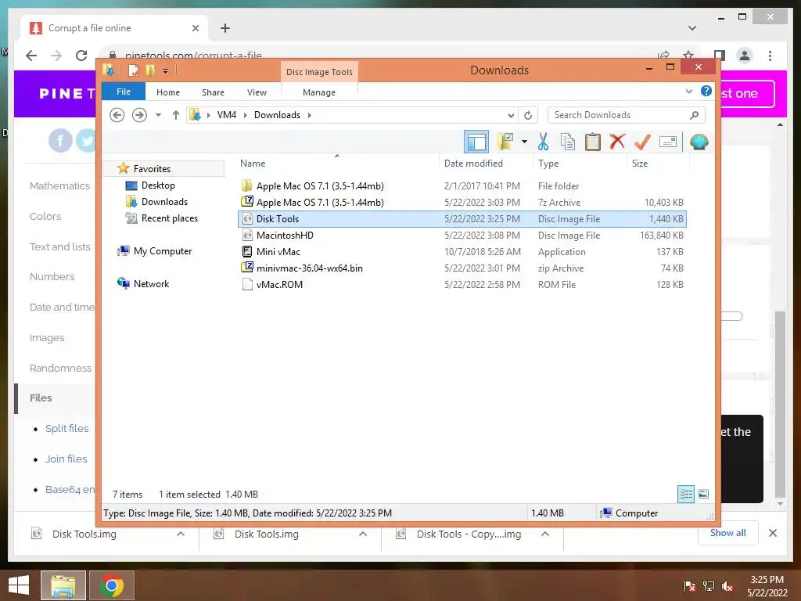Open the View ribbon tab
Screen dimensions: 801x601
257,92
